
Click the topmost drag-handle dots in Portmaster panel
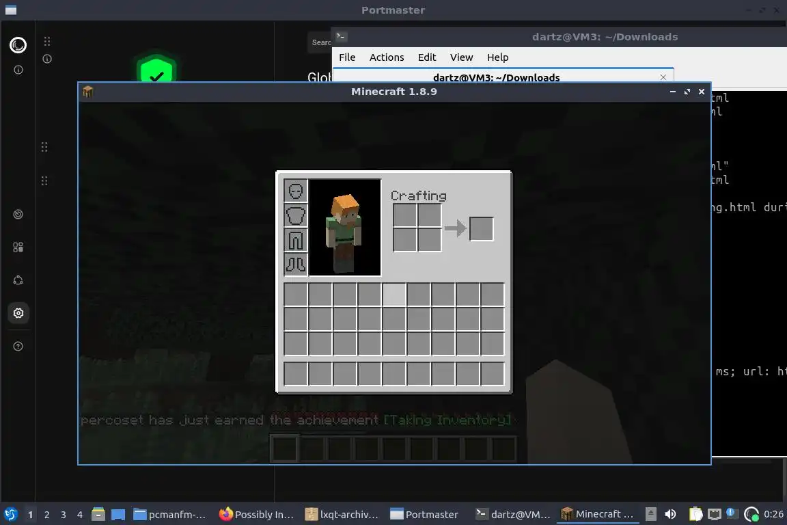click(47, 41)
